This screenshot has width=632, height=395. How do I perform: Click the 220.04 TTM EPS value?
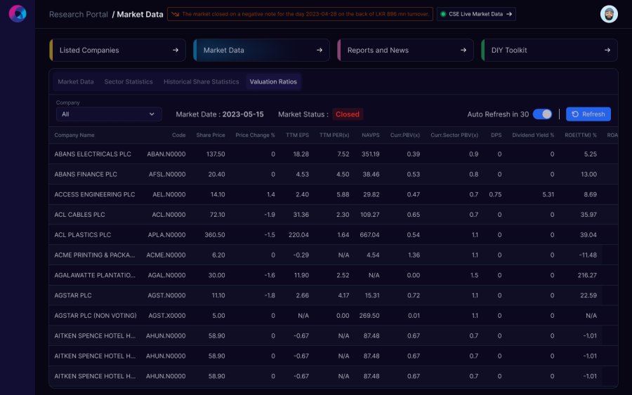(x=298, y=235)
